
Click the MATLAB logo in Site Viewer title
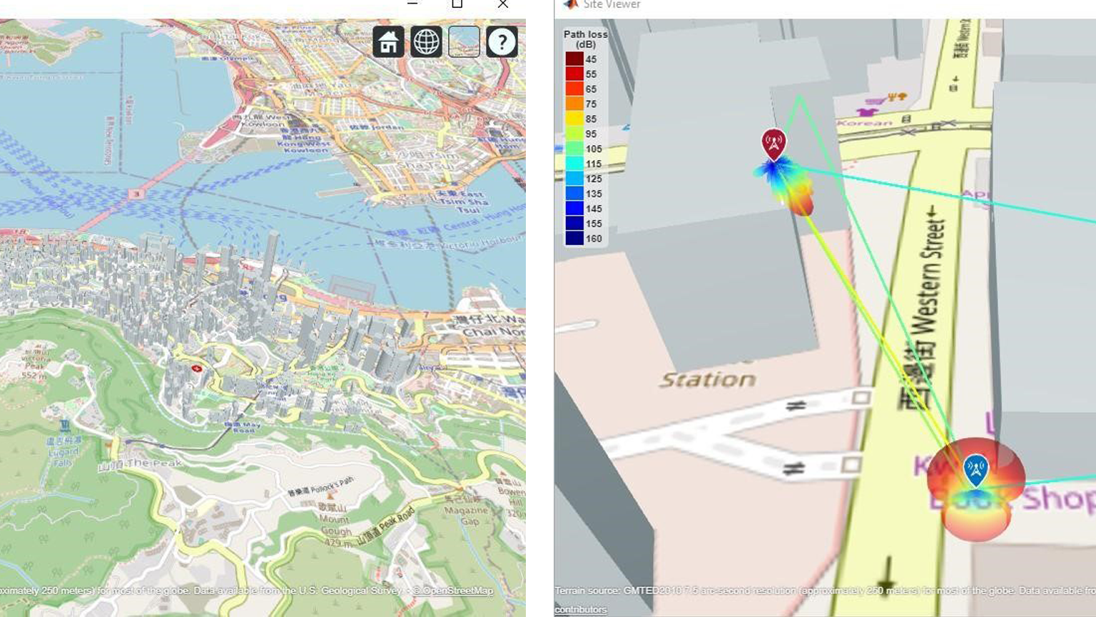pos(570,4)
